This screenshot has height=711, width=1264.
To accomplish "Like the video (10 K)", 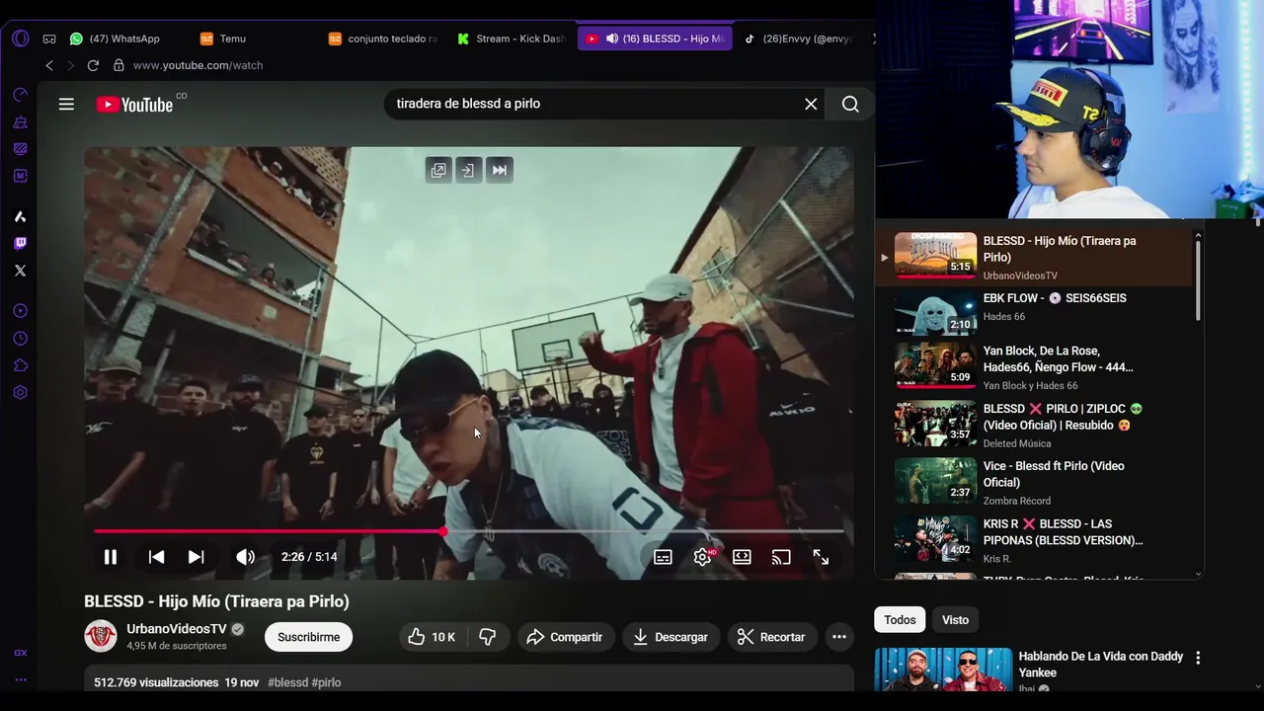I will [432, 637].
